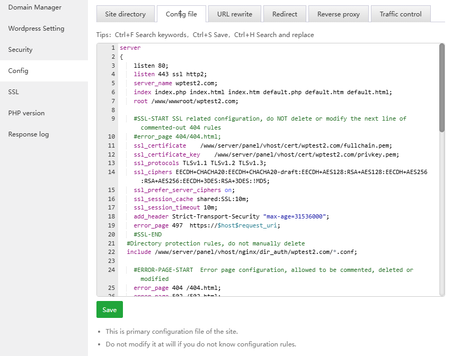Image resolution: width=452 pixels, height=356 pixels.
Task: View the Response log section
Action: [29, 134]
